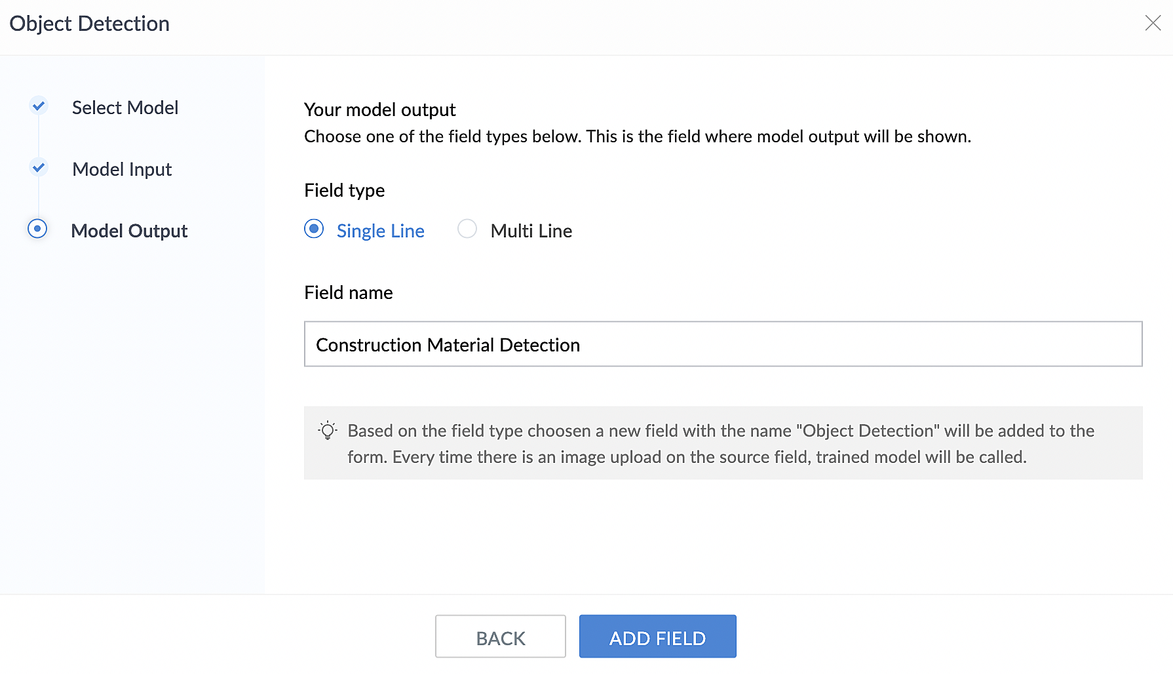1173x674 pixels.
Task: Click the Model Output step indicator icon
Action: (x=37, y=229)
